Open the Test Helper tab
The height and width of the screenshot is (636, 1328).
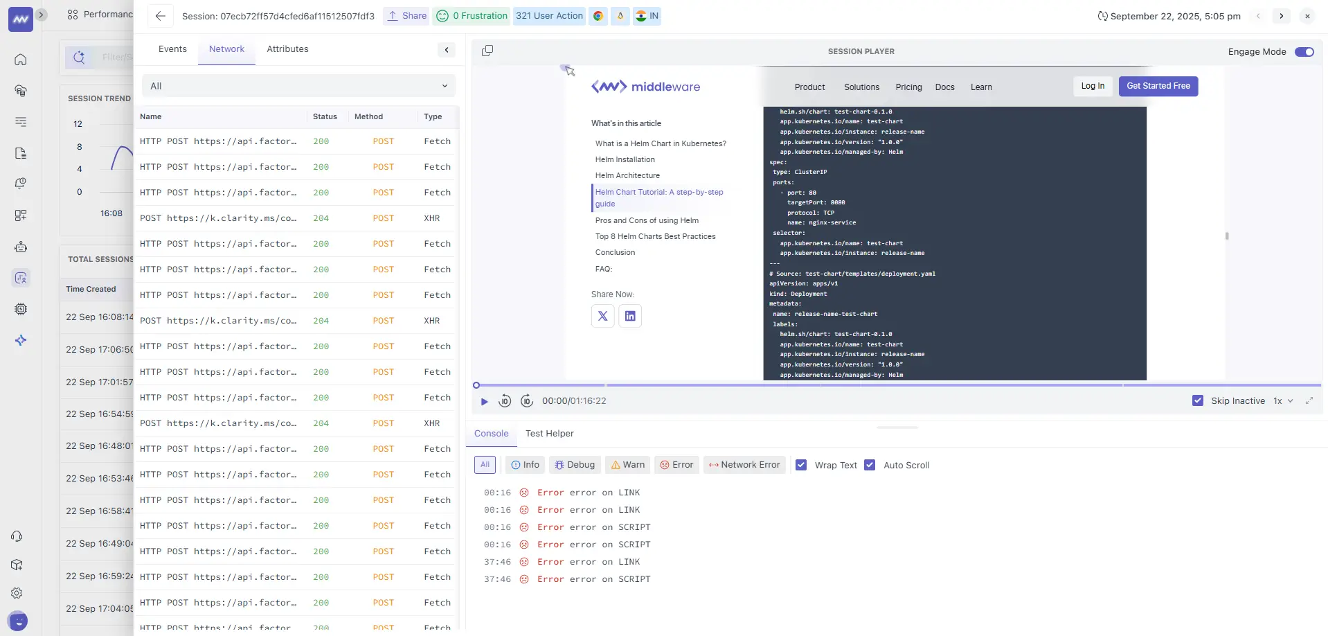[x=549, y=433]
